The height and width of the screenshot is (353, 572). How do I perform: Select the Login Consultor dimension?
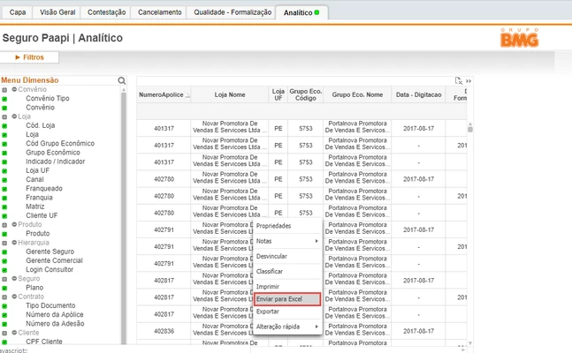coord(50,269)
